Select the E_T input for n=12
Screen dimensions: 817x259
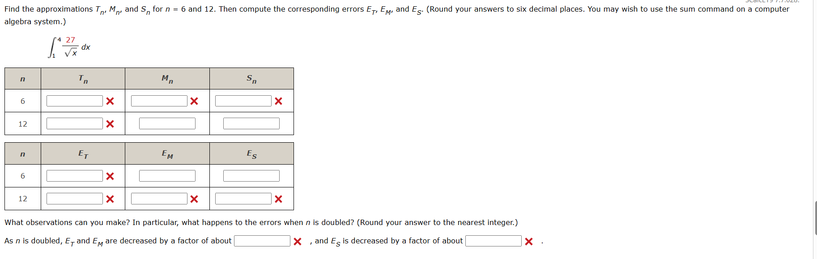74,198
